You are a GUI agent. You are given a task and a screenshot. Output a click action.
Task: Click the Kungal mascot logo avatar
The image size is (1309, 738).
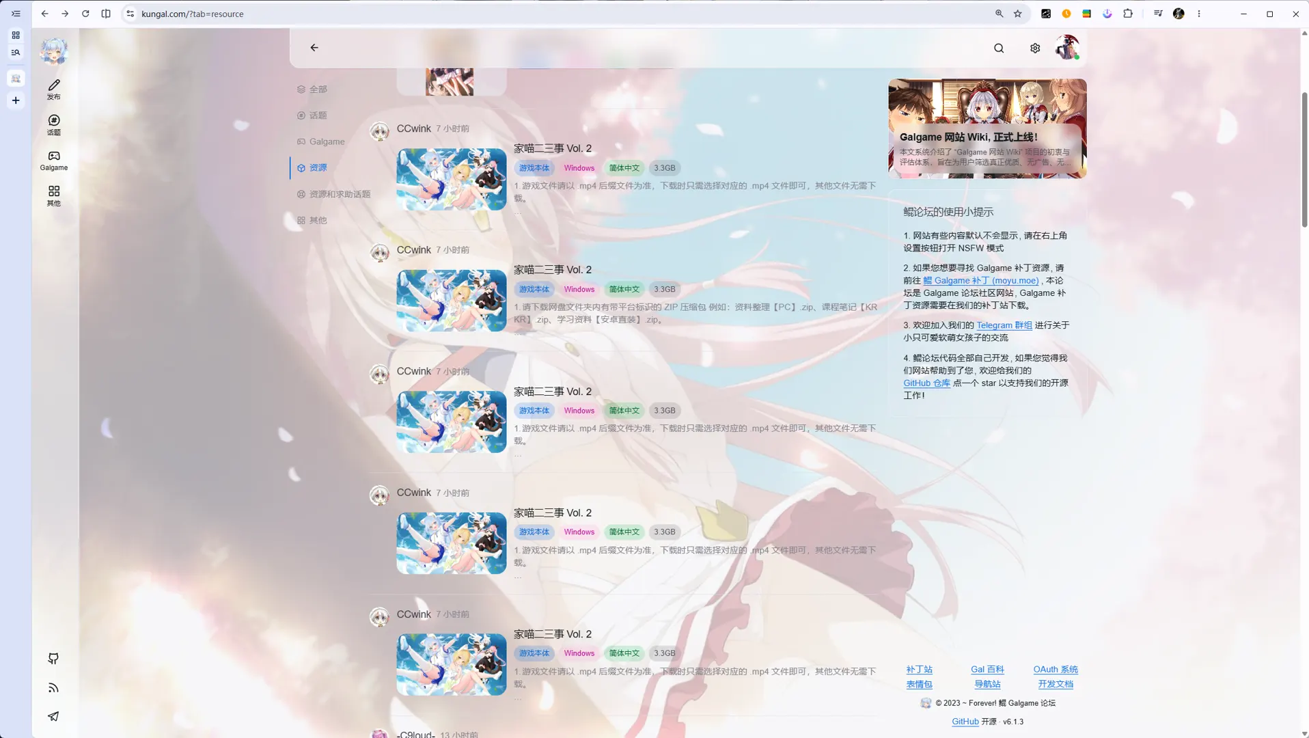coord(54,51)
